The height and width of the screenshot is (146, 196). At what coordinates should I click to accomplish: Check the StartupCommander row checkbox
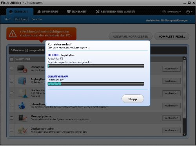(x=12, y=68)
